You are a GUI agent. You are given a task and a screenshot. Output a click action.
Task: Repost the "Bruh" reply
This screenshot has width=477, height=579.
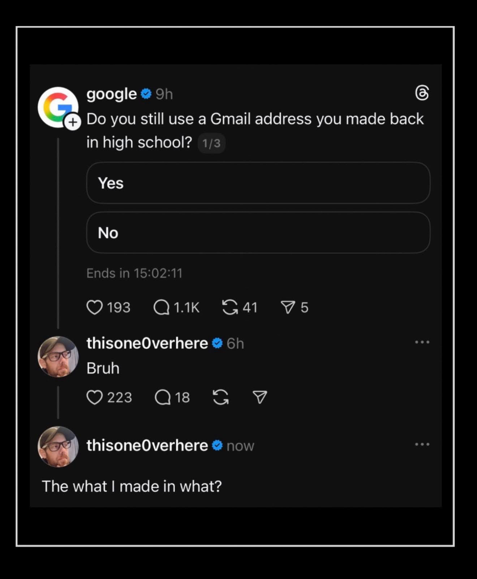[x=220, y=397]
